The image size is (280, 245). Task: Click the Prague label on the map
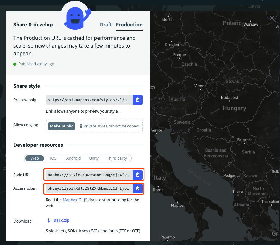179,55
